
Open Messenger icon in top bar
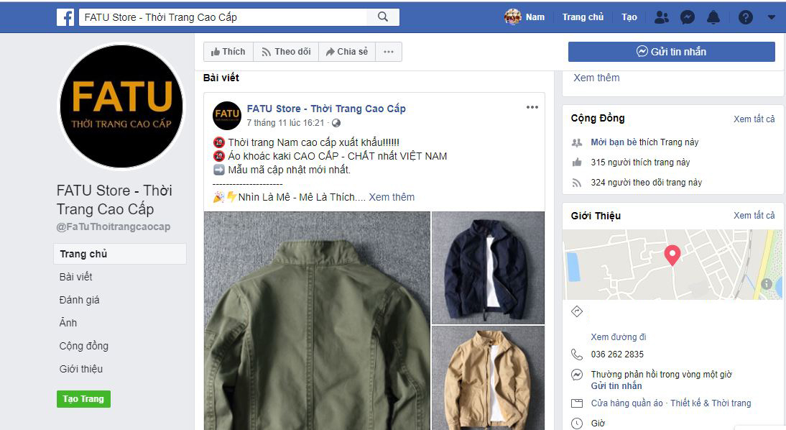688,17
